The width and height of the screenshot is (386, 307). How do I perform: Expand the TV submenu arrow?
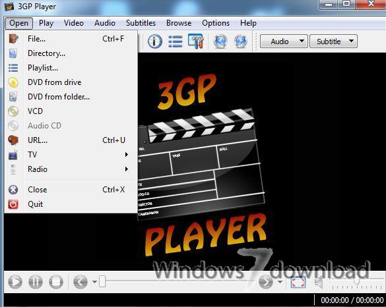point(126,155)
